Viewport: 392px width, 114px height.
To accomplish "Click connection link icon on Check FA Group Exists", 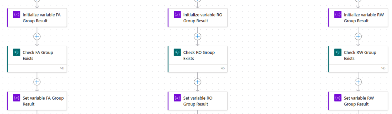I will (x=62, y=68).
